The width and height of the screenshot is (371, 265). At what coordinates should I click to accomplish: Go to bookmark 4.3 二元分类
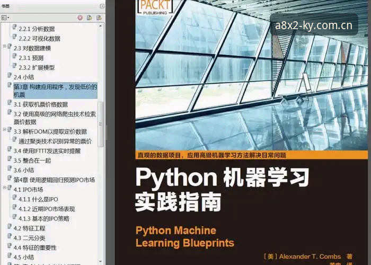tap(29, 238)
